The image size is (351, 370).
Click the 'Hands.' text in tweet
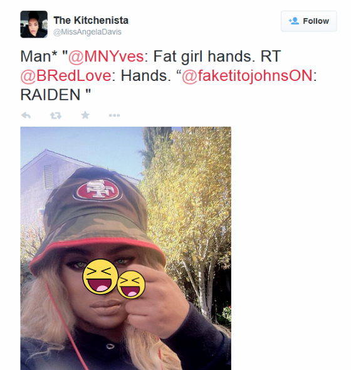tap(146, 76)
